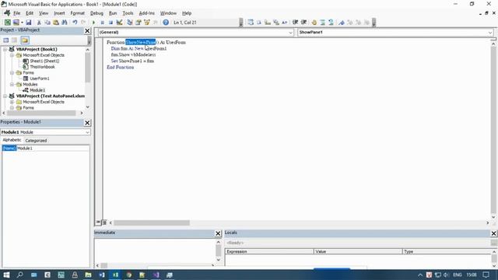Click the green Run Sub play icon

click(93, 23)
